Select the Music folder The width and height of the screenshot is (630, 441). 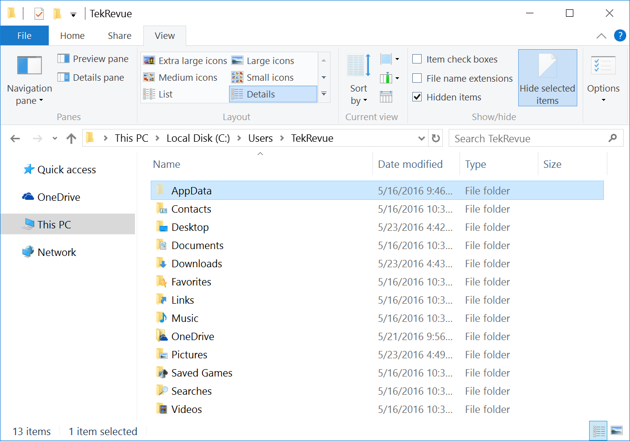[x=377, y=318]
